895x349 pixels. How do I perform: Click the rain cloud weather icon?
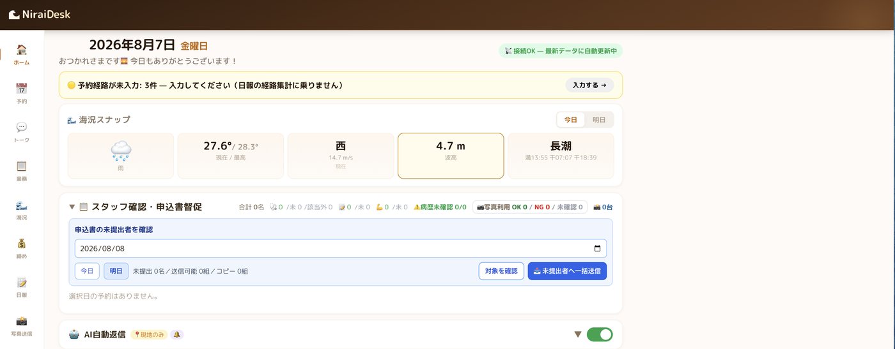point(121,151)
